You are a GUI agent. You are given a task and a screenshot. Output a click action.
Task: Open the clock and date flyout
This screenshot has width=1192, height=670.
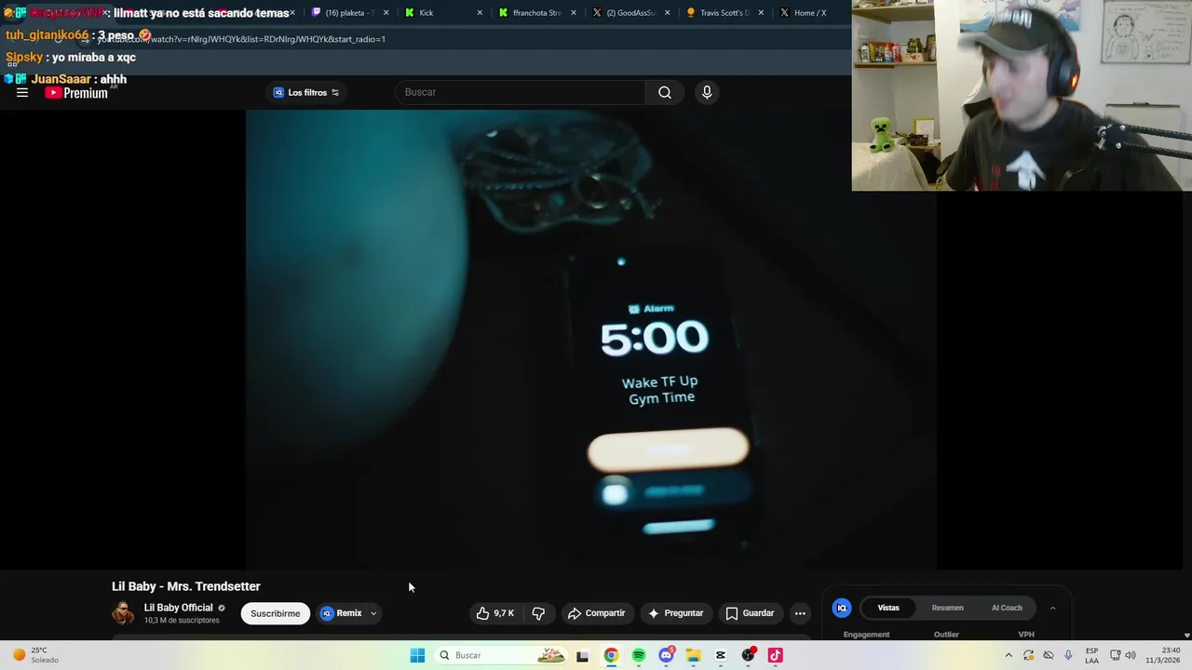(1163, 655)
